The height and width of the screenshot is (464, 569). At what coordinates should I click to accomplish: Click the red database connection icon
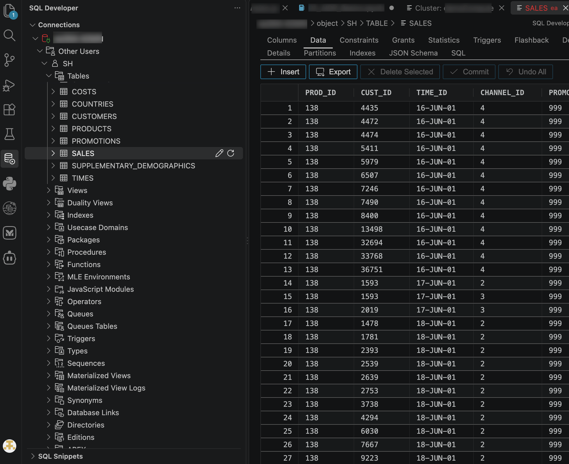coord(46,38)
